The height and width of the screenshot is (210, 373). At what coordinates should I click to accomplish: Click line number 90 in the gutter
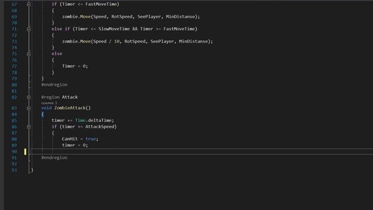pos(14,152)
